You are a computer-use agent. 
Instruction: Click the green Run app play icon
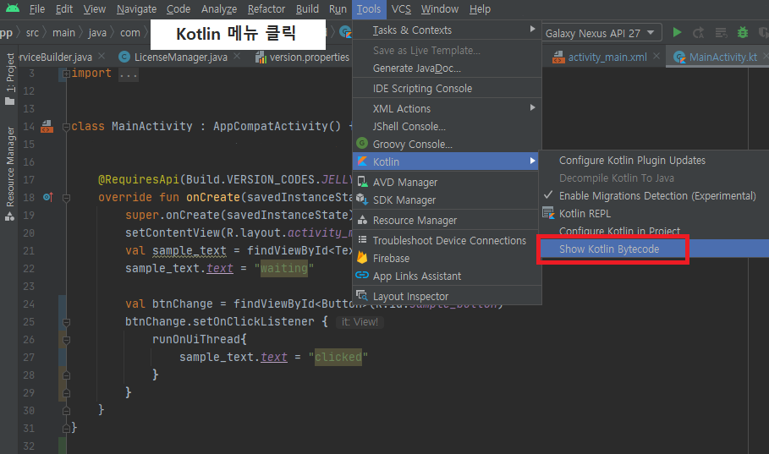point(677,32)
